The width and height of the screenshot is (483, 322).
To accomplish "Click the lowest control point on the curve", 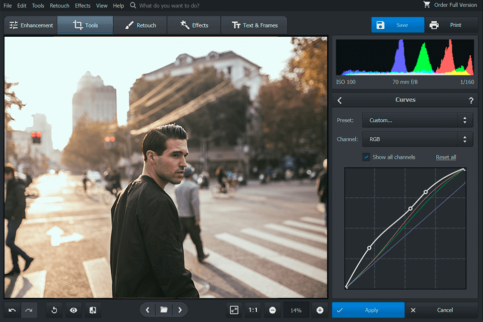I will coord(369,248).
